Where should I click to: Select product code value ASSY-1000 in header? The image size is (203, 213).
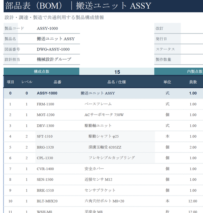pyautogui.click(x=47, y=28)
